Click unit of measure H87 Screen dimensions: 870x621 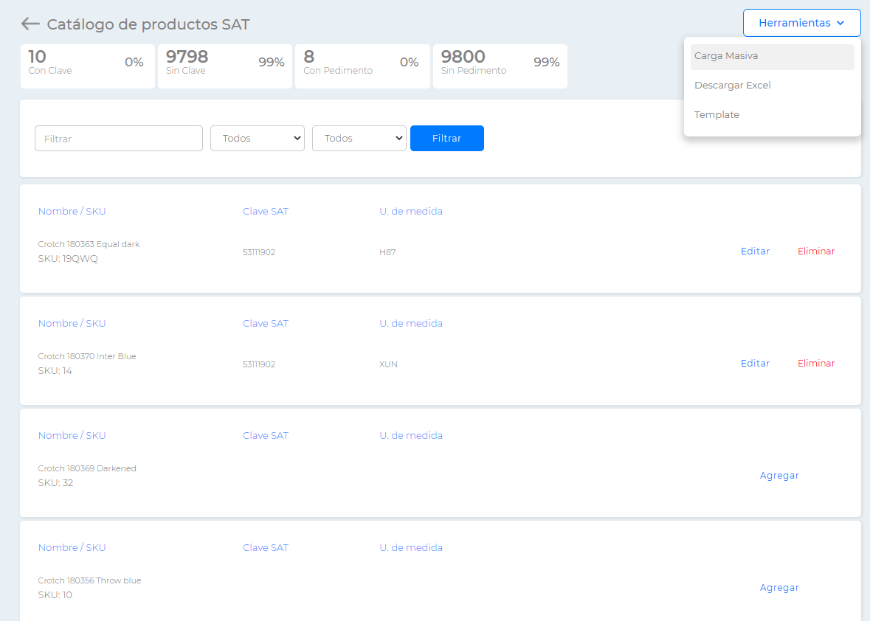387,252
